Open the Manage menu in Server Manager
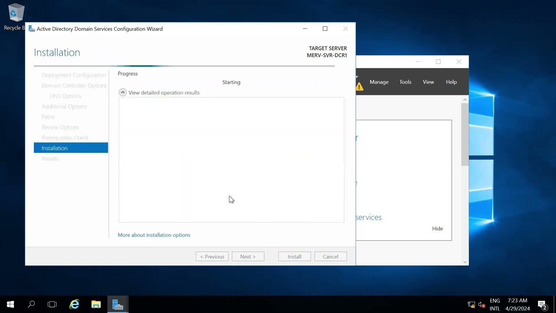 coord(379,82)
